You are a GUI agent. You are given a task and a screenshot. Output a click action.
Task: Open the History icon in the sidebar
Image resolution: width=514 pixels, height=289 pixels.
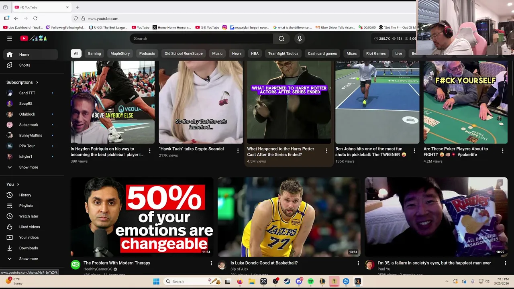click(x=10, y=195)
